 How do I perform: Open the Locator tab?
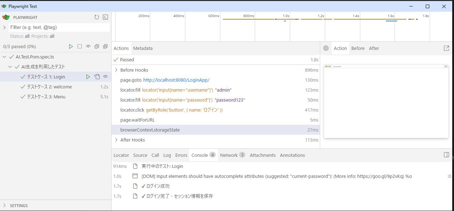click(x=121, y=155)
